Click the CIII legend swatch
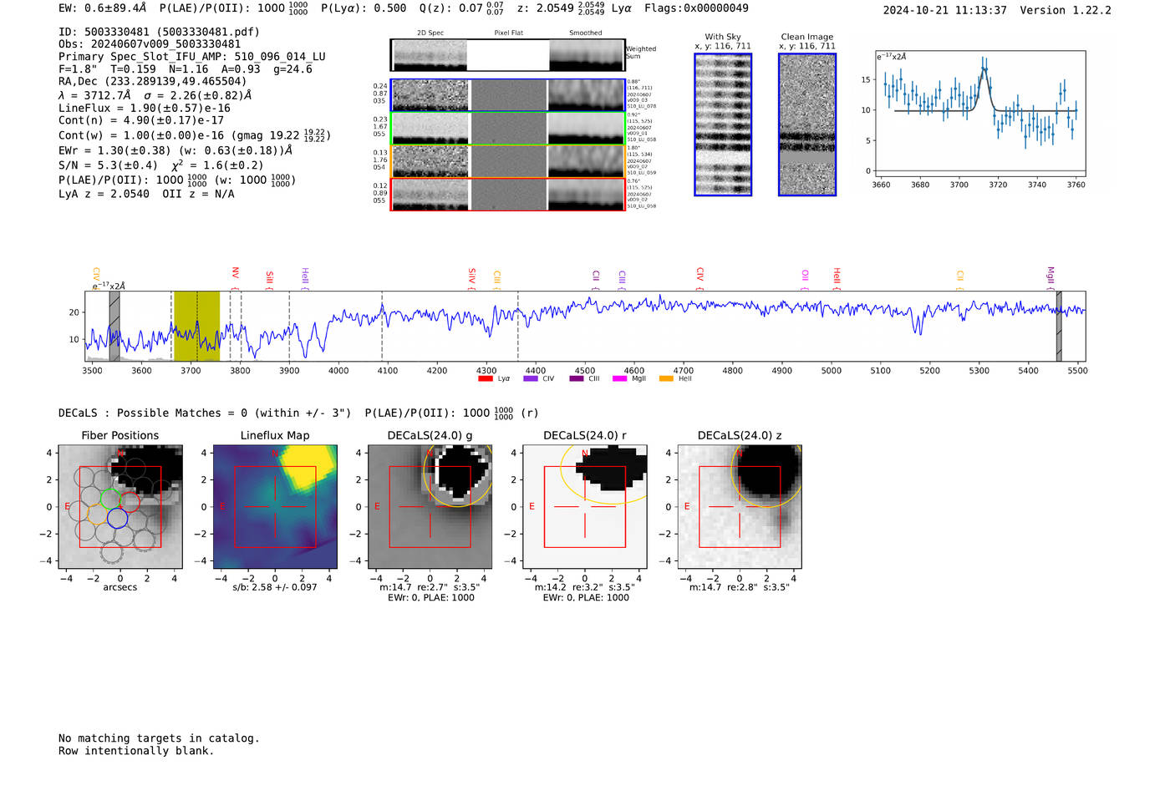 [577, 379]
